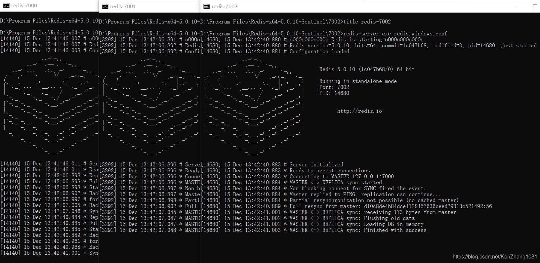Click 'Configuration loaded' line in redis-7002
Screen dimensions: 540x263
point(275,52)
